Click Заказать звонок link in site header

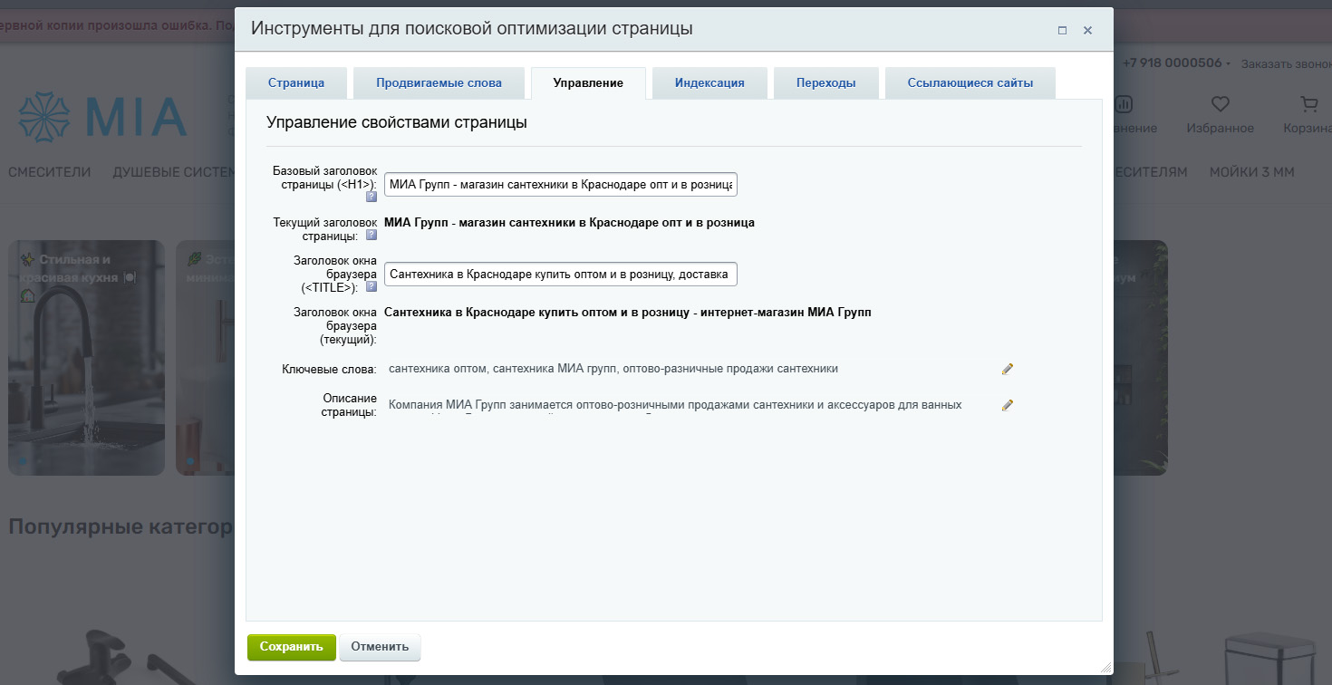coord(1286,63)
